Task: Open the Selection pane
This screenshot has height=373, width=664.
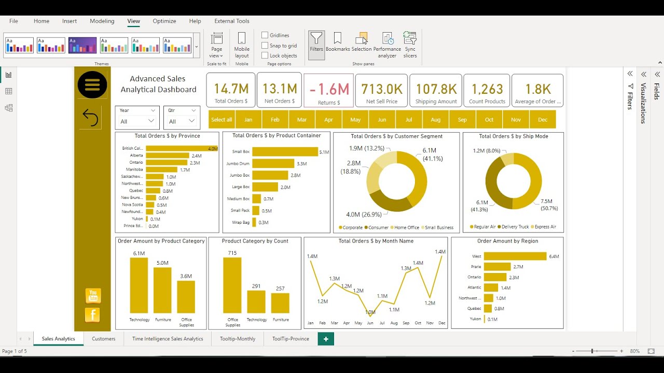Action: click(x=362, y=42)
